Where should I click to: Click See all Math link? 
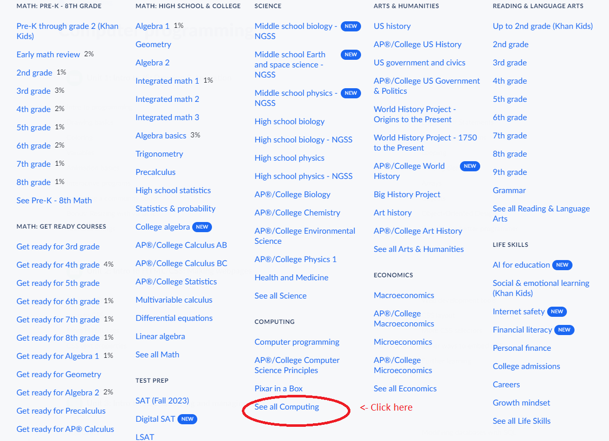click(157, 355)
